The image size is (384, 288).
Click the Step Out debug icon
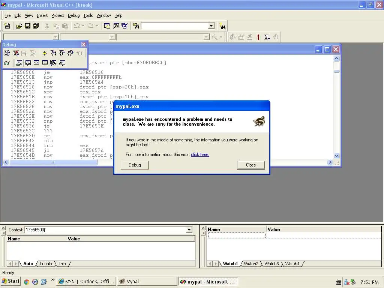70,53
